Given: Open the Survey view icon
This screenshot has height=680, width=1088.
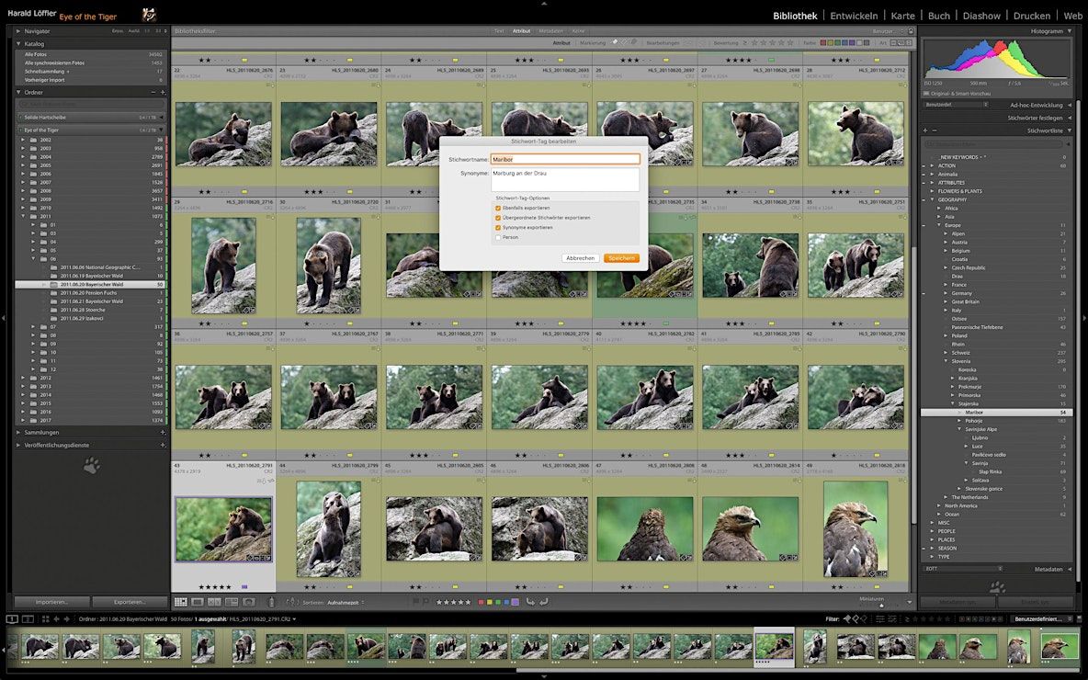Looking at the screenshot, I should pyautogui.click(x=231, y=602).
